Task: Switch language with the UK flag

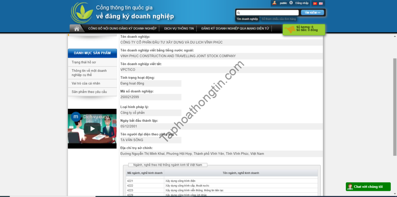Action: [x=321, y=3]
